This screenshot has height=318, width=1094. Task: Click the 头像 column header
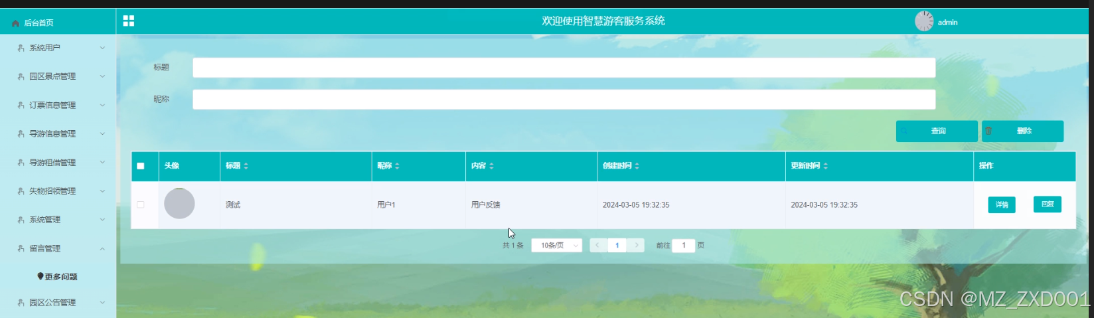pyautogui.click(x=172, y=166)
